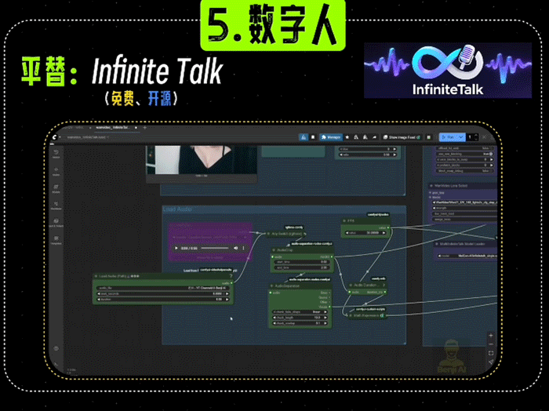Switch to the wanvideo_InfiniteTalk workflow tab

(x=112, y=127)
